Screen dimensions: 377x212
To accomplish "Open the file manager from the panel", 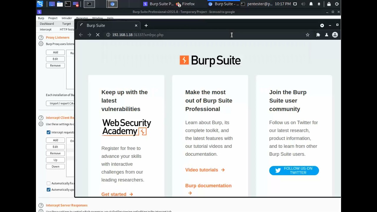I will [60, 4].
